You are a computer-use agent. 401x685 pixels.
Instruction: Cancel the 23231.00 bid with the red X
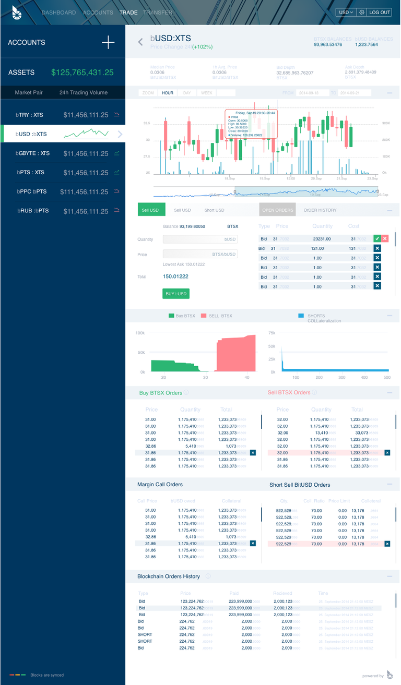385,238
